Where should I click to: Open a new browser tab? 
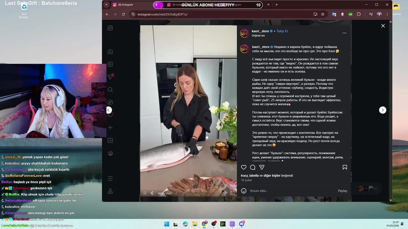pos(276,5)
